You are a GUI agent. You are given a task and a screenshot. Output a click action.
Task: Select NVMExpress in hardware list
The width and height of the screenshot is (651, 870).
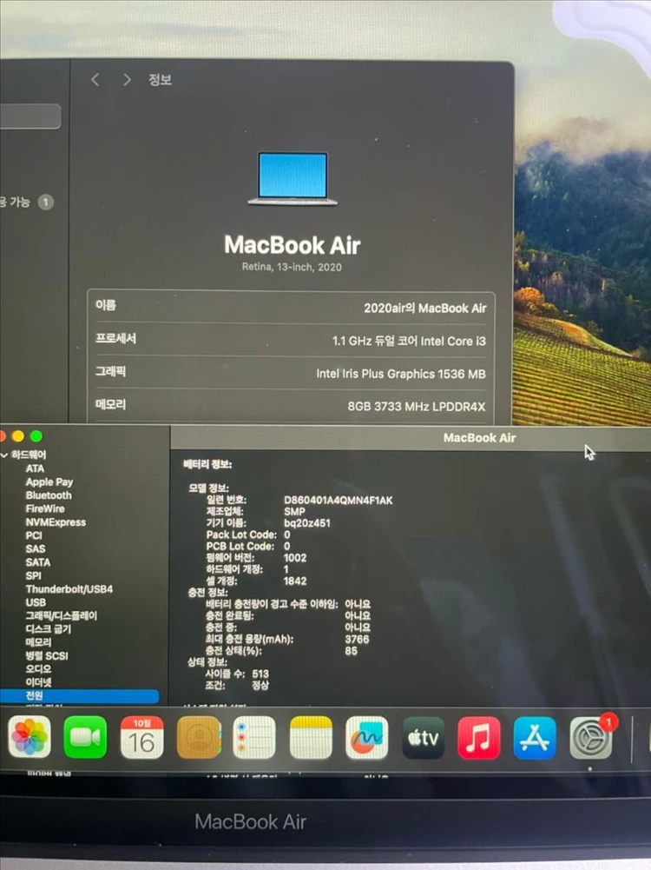point(56,522)
